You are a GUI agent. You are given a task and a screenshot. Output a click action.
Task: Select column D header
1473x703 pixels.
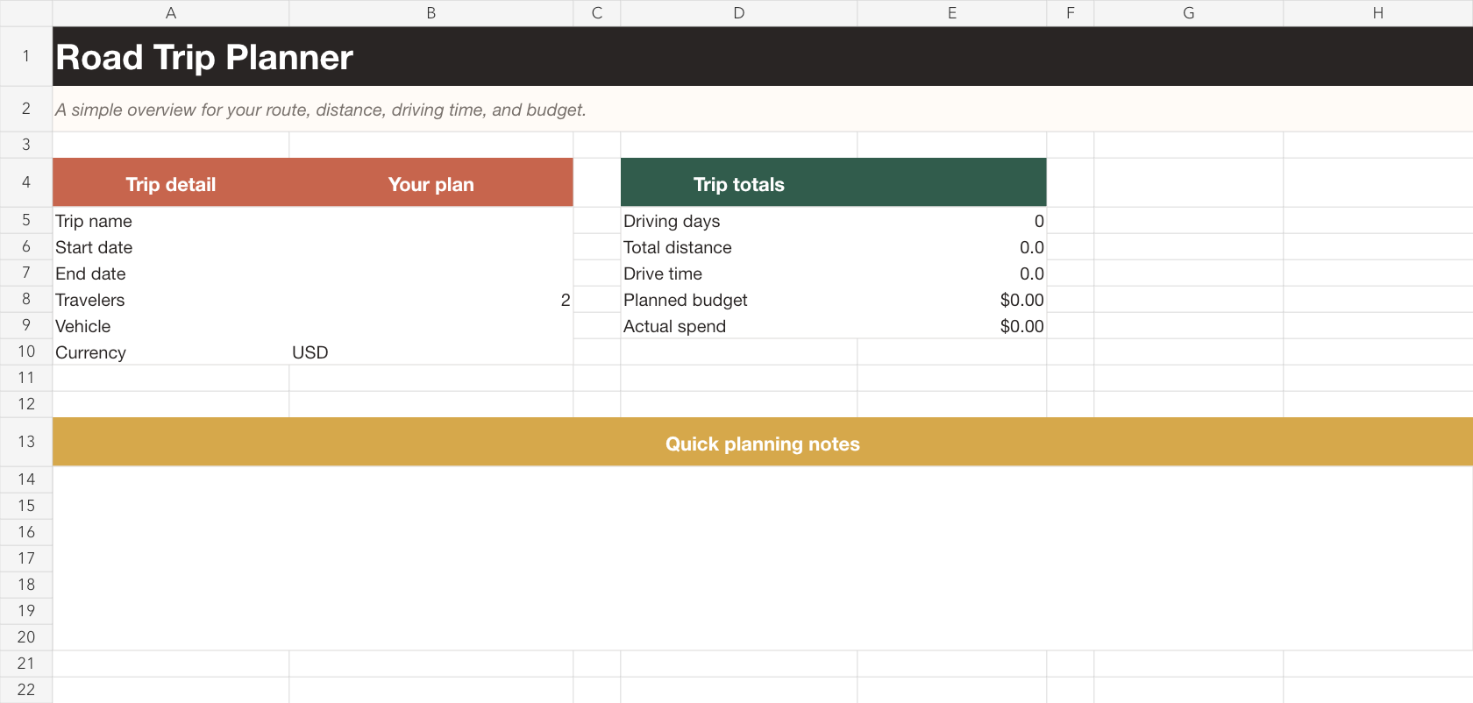coord(739,13)
